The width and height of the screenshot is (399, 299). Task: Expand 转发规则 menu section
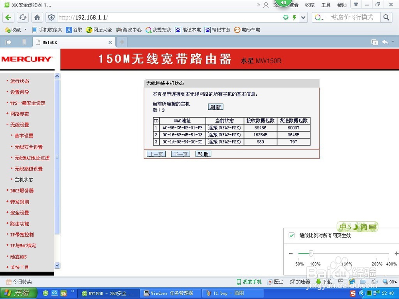[x=20, y=202]
